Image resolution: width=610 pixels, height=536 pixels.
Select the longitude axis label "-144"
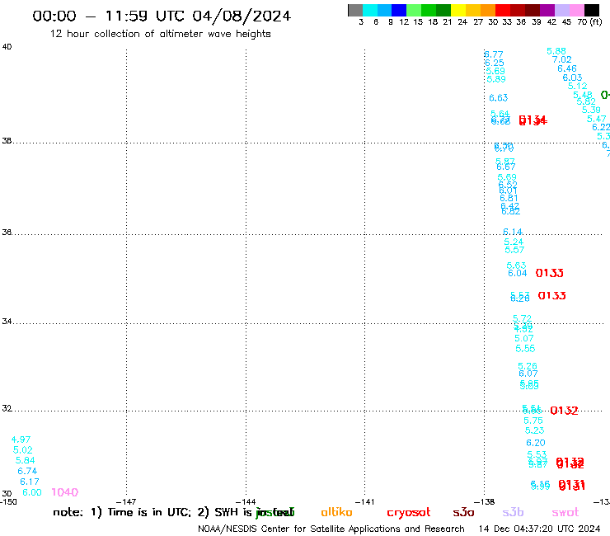[x=246, y=502]
